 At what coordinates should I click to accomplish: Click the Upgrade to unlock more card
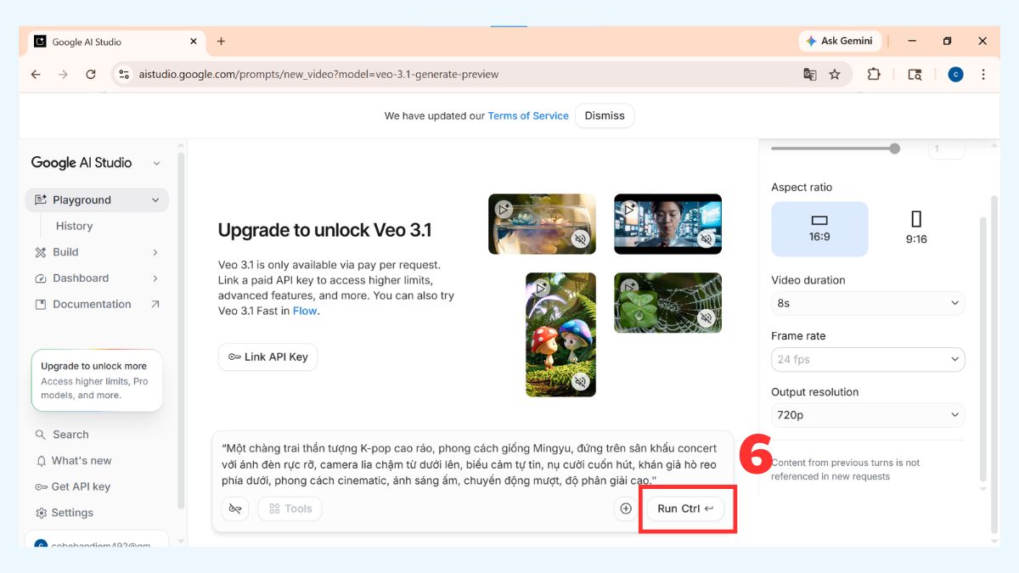coord(97,380)
